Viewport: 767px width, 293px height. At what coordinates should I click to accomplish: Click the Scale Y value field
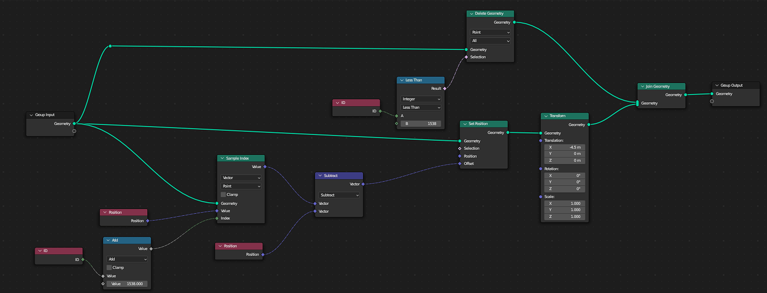[565, 210]
